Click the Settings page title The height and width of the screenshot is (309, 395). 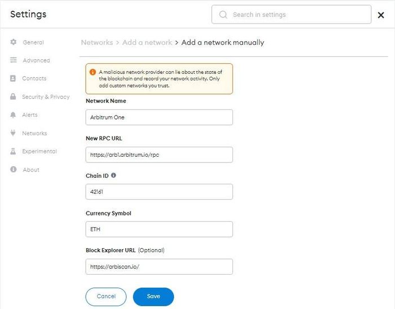[28, 14]
